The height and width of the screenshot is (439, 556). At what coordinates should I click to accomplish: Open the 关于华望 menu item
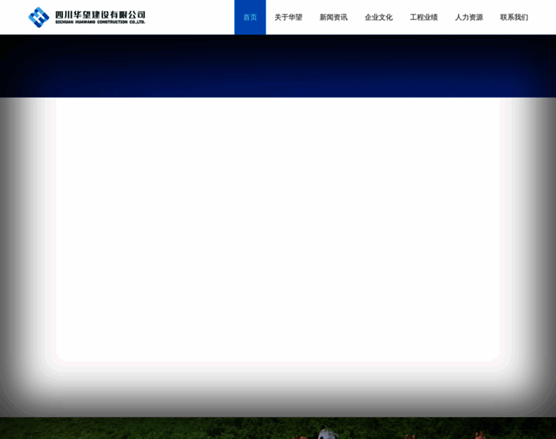point(288,18)
